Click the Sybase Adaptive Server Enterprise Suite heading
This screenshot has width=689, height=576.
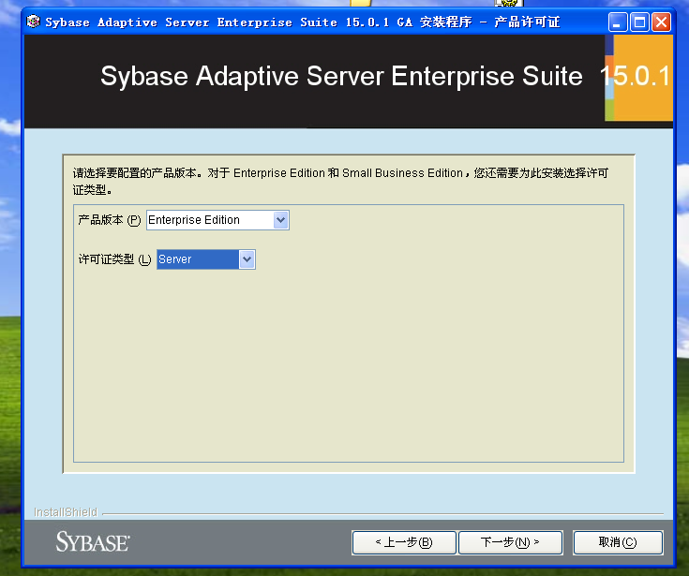pyautogui.click(x=341, y=76)
